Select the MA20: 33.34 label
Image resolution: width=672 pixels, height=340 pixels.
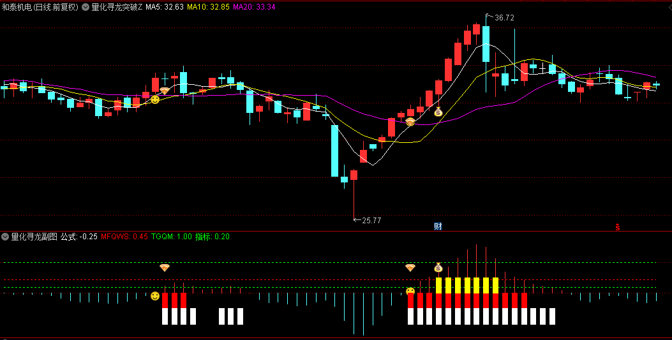tap(254, 7)
